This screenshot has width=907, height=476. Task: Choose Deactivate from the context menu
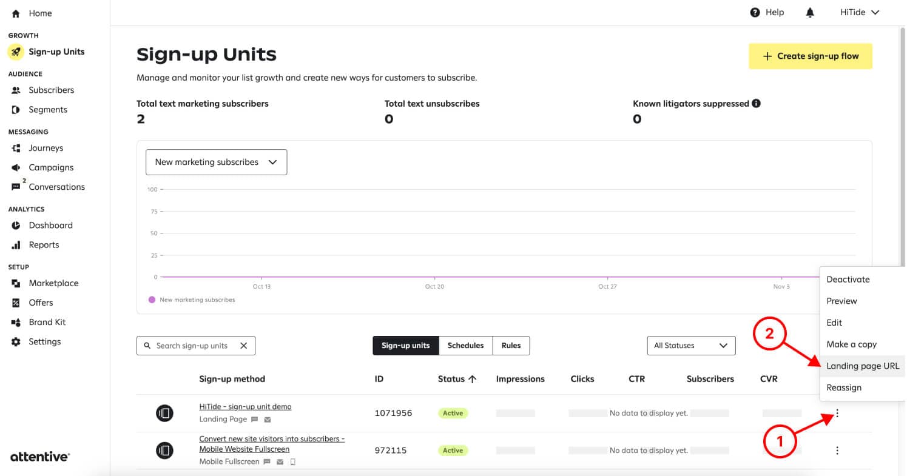tap(861, 280)
